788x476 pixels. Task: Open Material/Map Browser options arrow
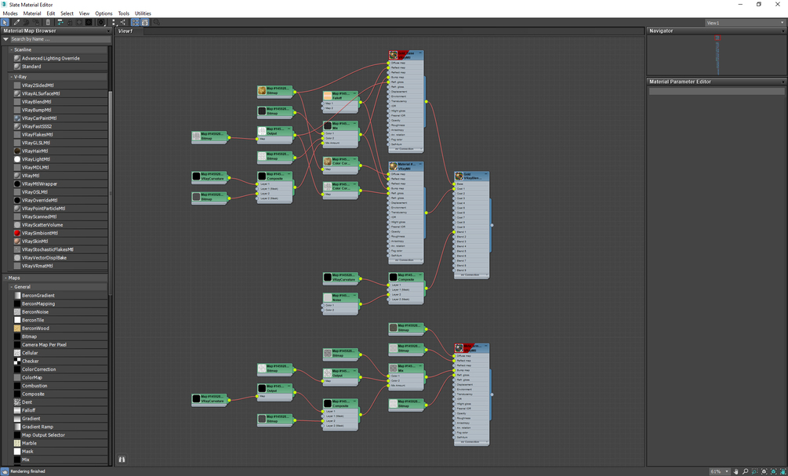coord(5,39)
